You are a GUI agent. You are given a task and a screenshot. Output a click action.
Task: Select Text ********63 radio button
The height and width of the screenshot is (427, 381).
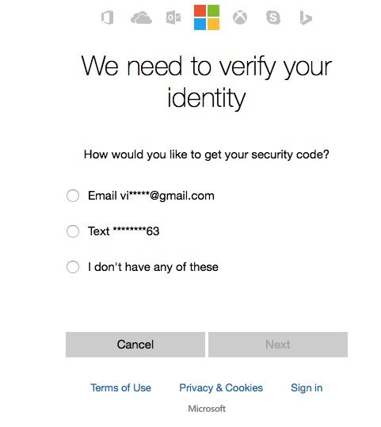click(73, 231)
